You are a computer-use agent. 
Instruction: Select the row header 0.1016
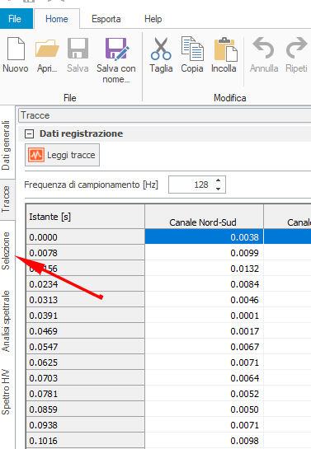(85, 441)
